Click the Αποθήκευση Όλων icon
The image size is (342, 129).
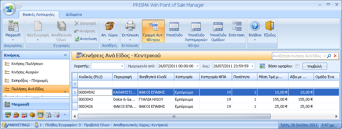pos(61,26)
